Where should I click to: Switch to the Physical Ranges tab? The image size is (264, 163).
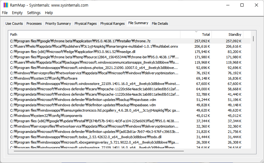coord(112,24)
